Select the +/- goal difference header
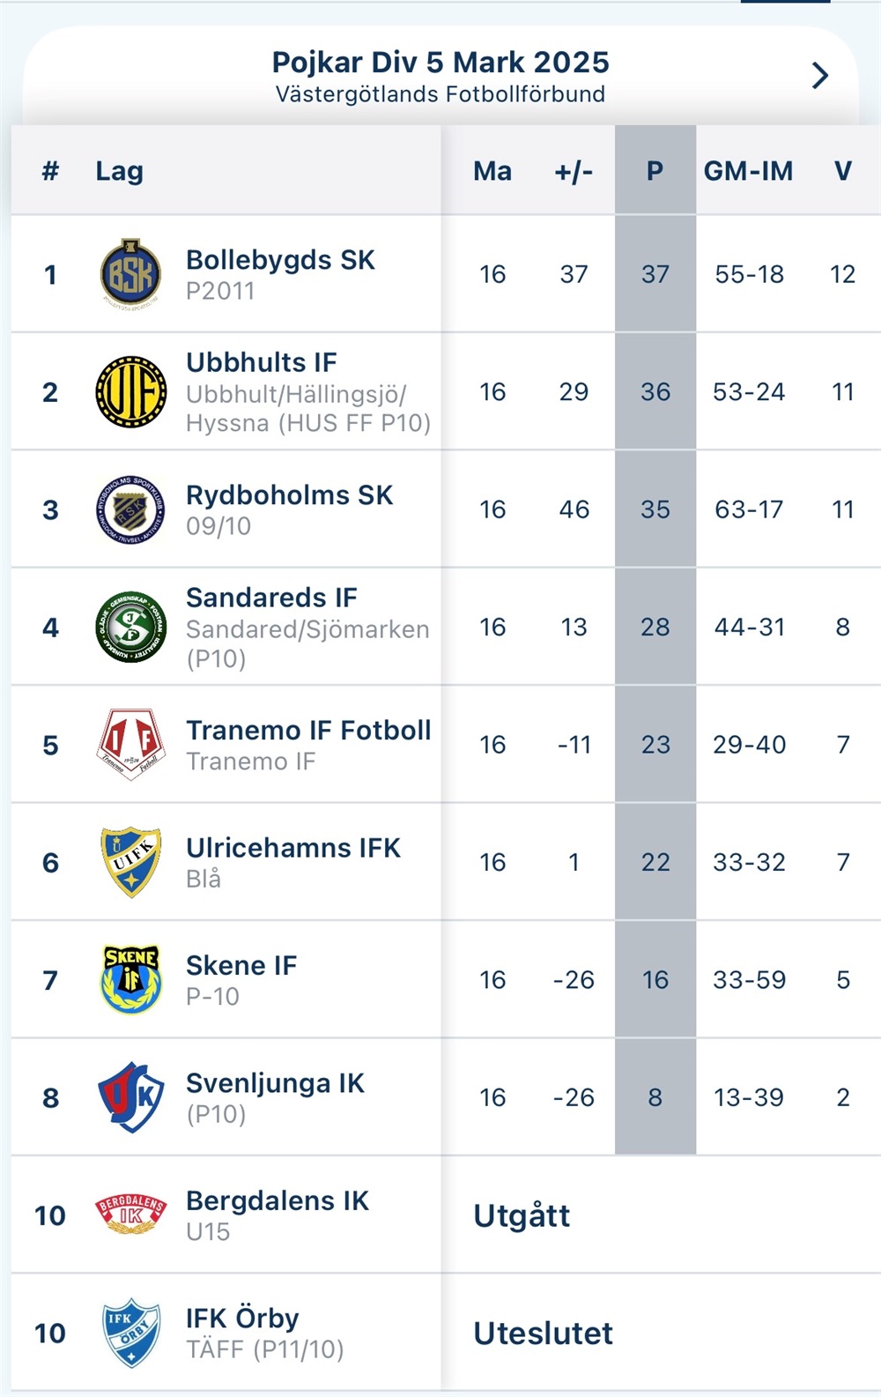Viewport: 881px width, 1397px height. click(574, 171)
